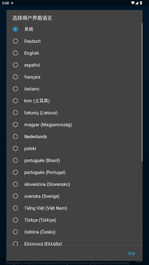Choose português (Portugal) option
Screen dimensions: 149x265
point(74,172)
